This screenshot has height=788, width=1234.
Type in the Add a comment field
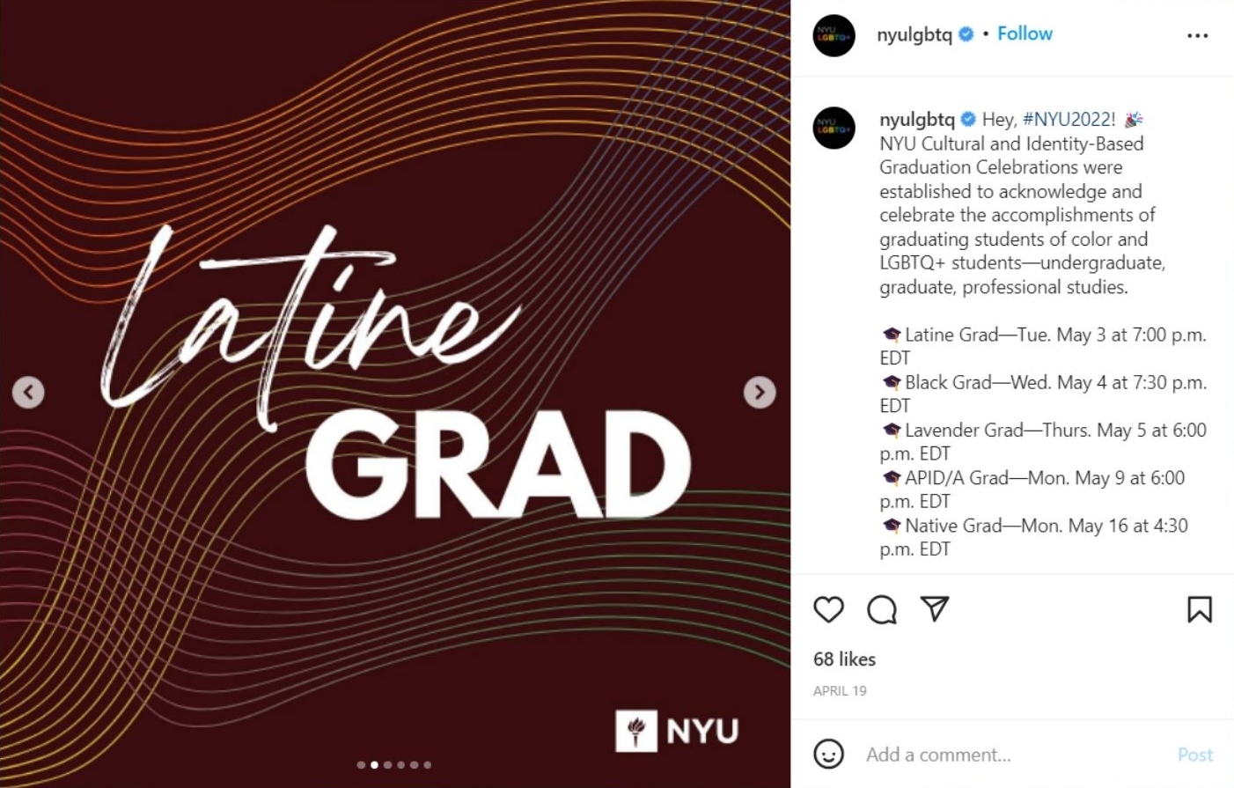coord(1012,755)
